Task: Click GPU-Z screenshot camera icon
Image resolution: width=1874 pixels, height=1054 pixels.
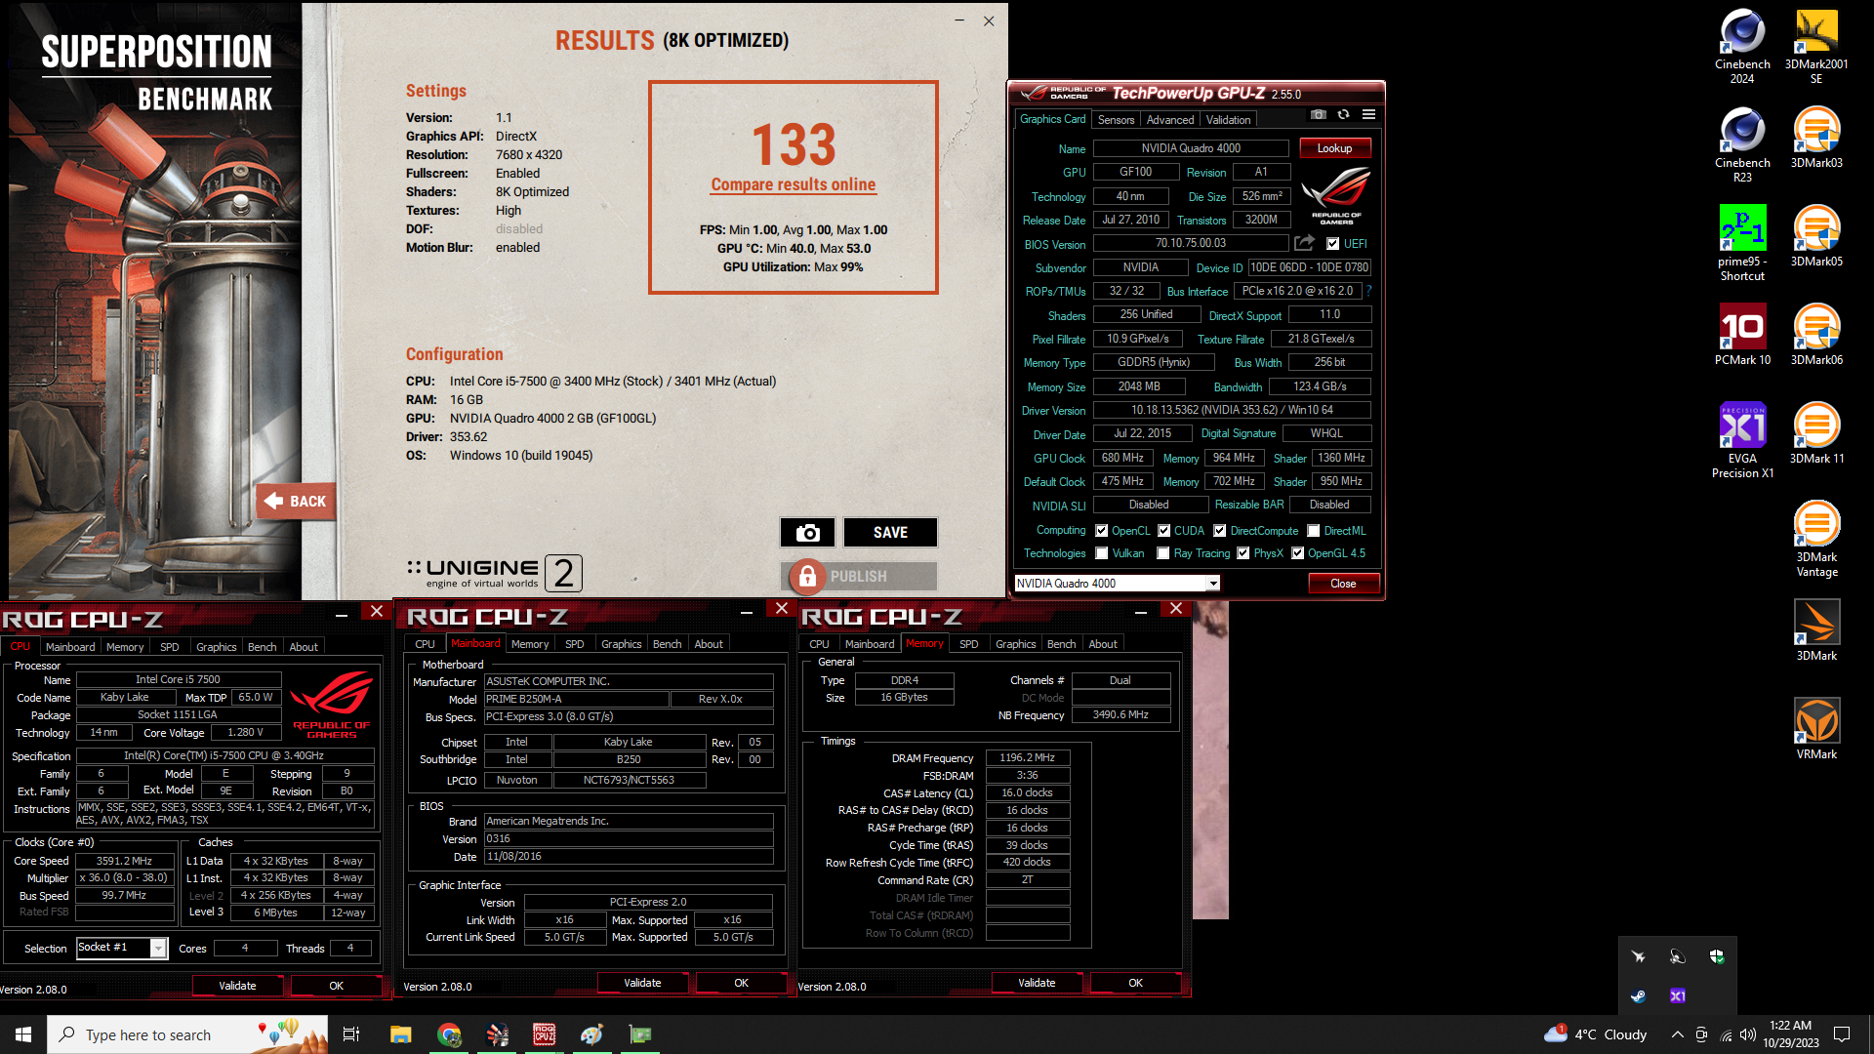Action: point(1319,115)
